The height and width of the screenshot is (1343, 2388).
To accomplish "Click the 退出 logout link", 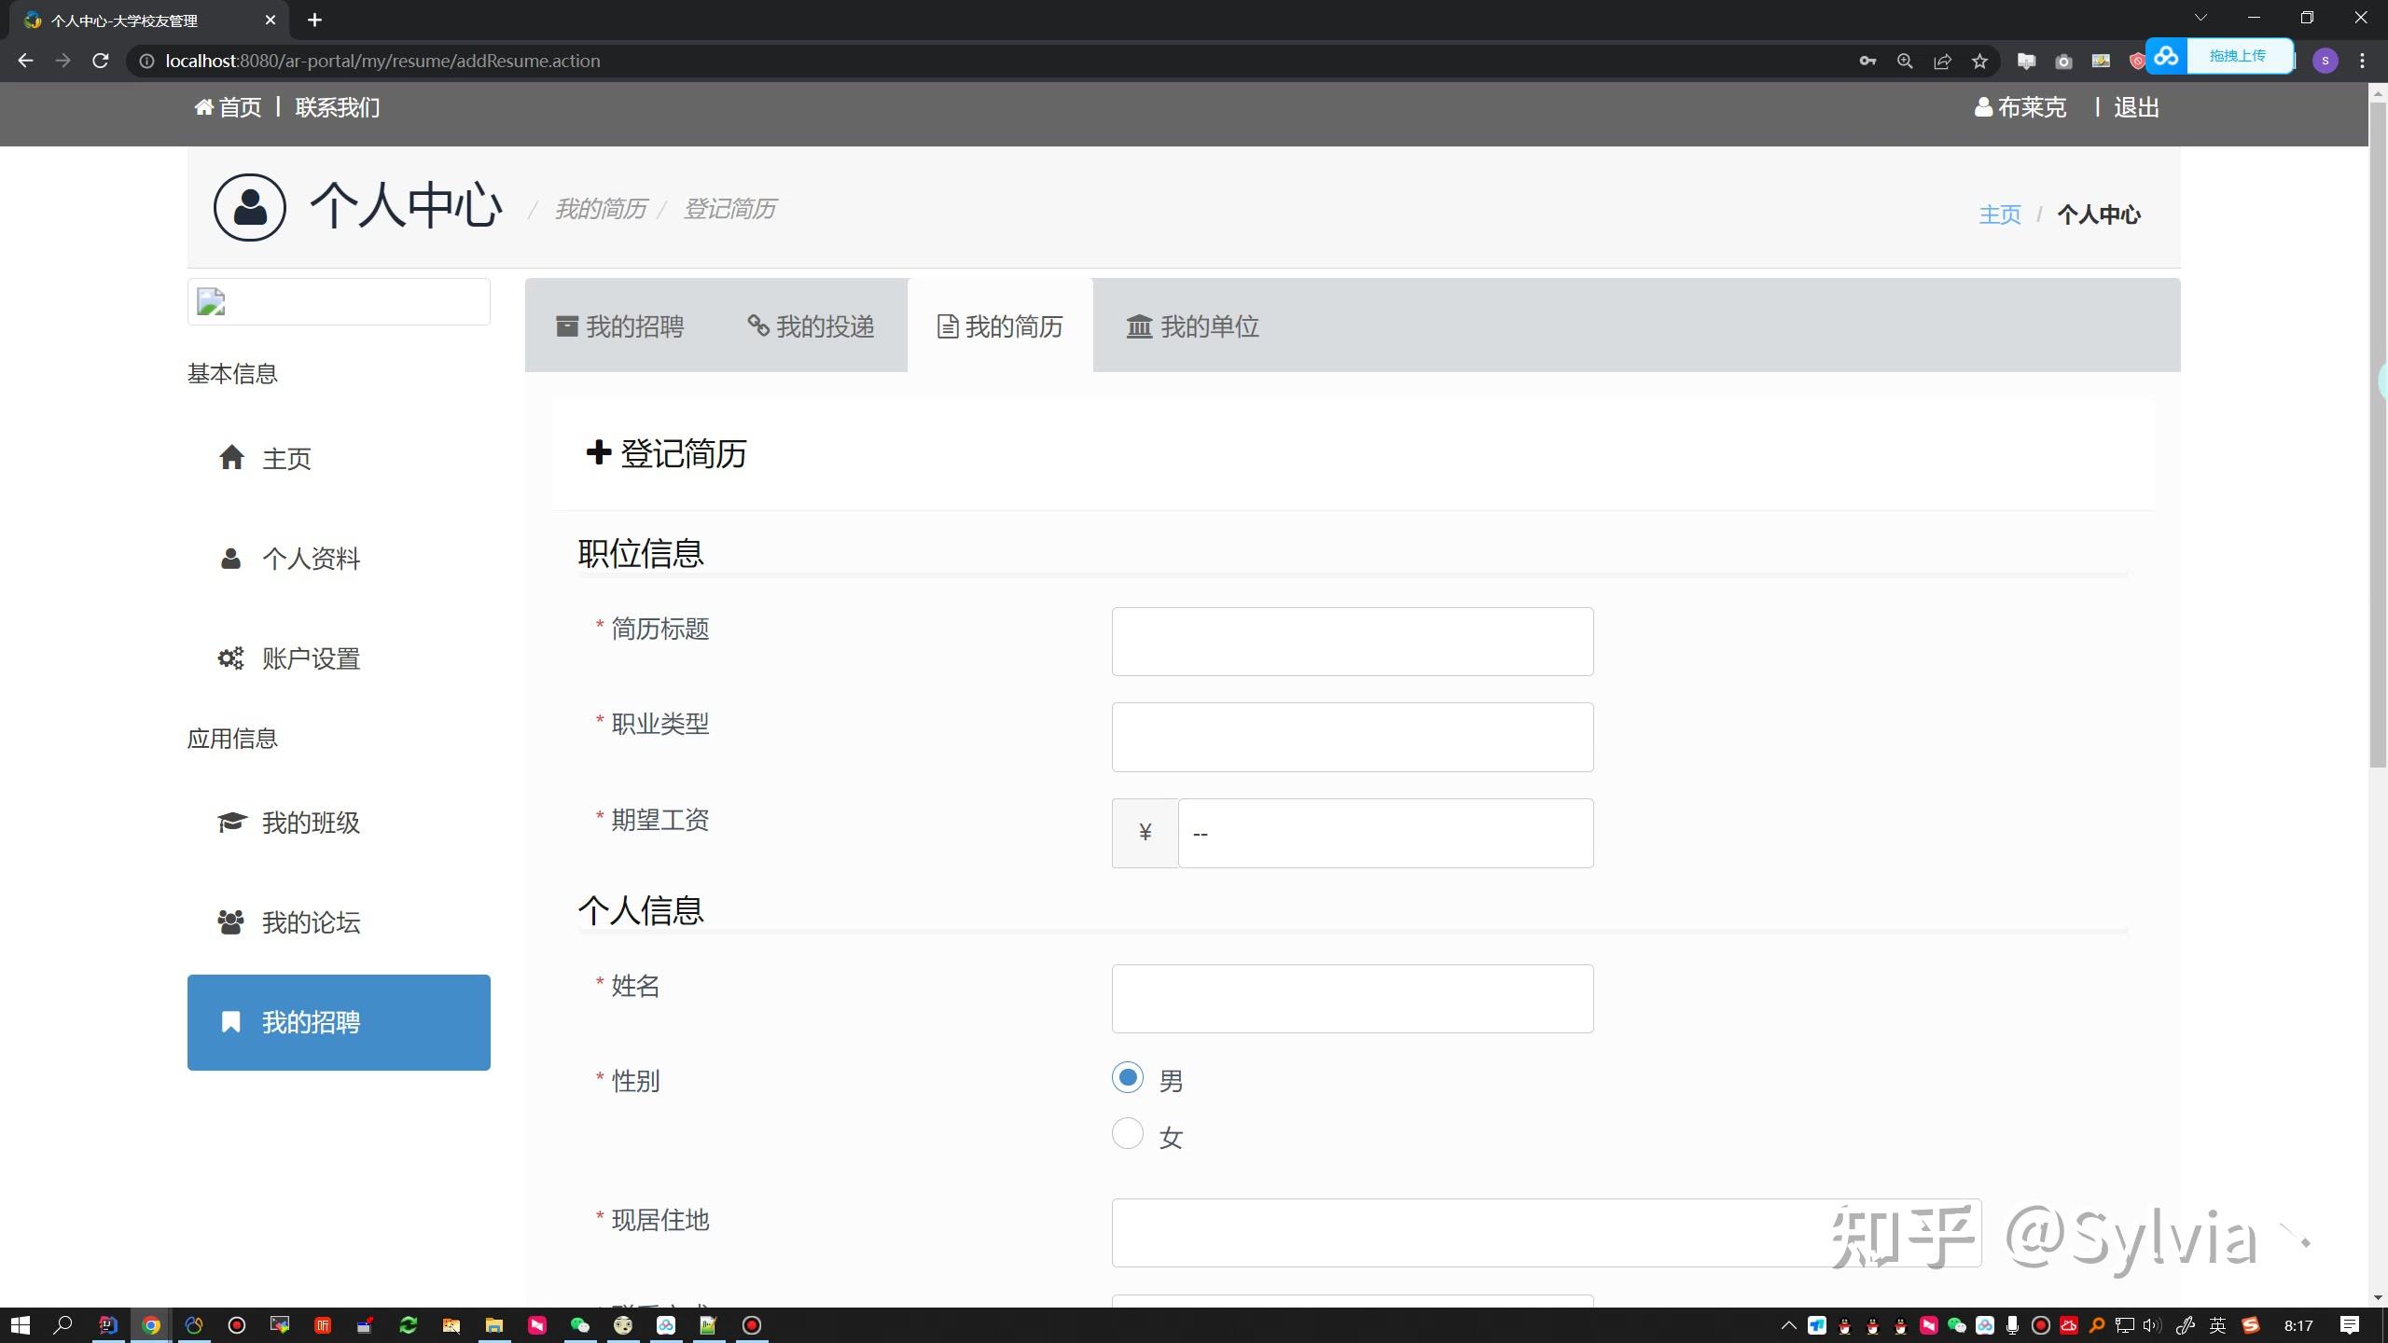I will (x=2135, y=108).
